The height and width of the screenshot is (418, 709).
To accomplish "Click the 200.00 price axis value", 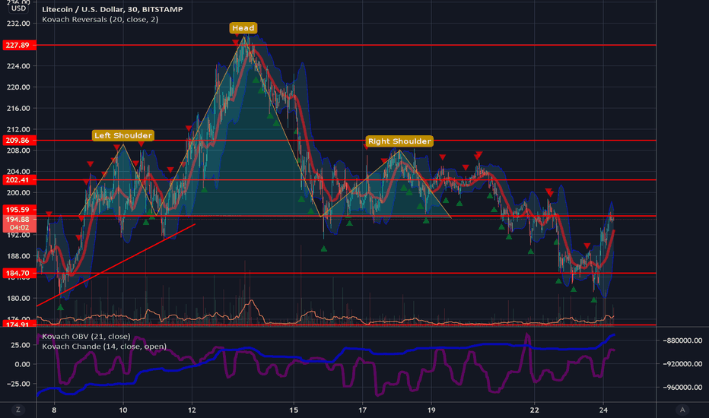I will [18, 193].
